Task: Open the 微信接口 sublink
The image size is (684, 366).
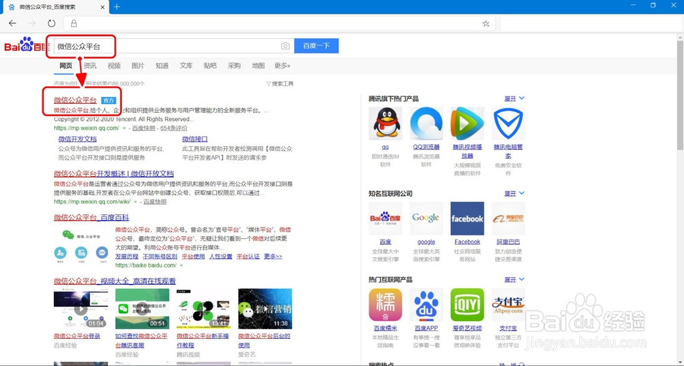Action: 194,139
